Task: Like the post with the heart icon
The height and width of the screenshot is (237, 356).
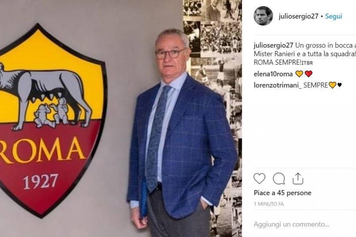Action: [x=259, y=179]
